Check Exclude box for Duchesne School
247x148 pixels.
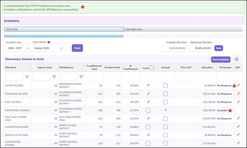click(x=165, y=94)
